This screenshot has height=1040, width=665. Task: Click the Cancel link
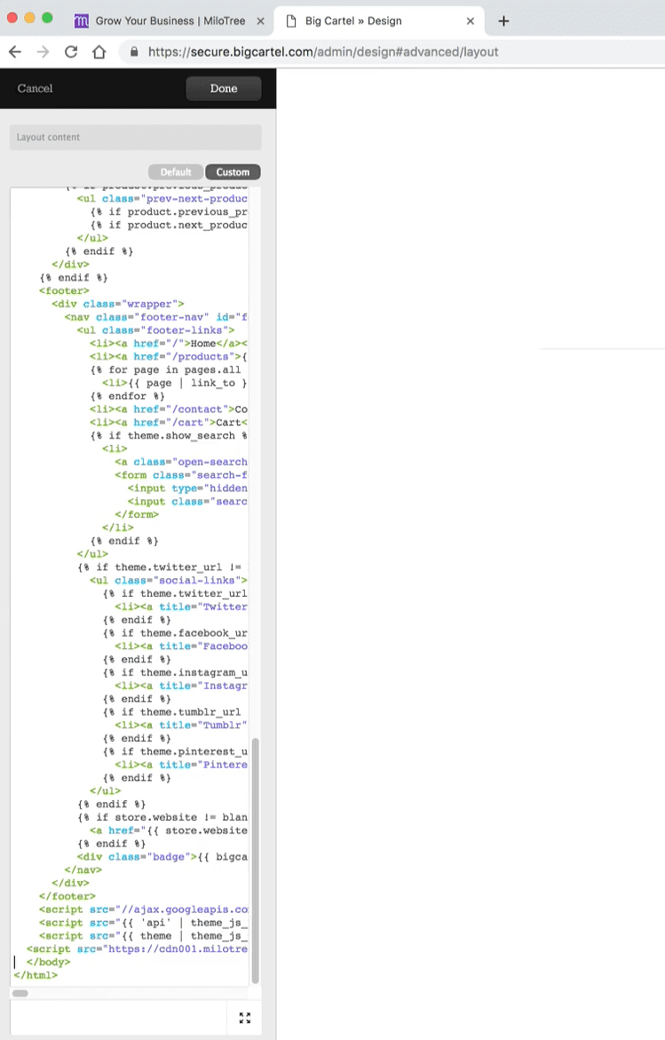(36, 88)
